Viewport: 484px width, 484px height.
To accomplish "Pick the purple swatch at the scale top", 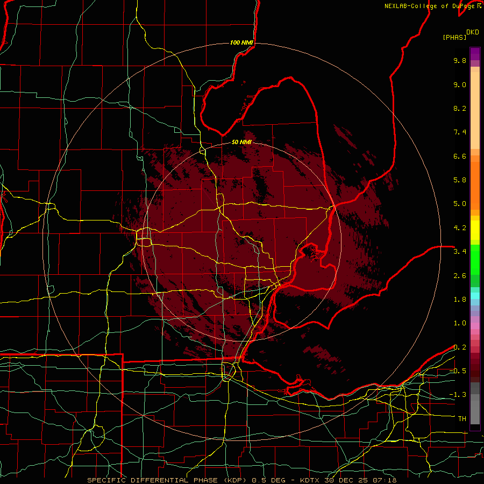I will click(475, 54).
